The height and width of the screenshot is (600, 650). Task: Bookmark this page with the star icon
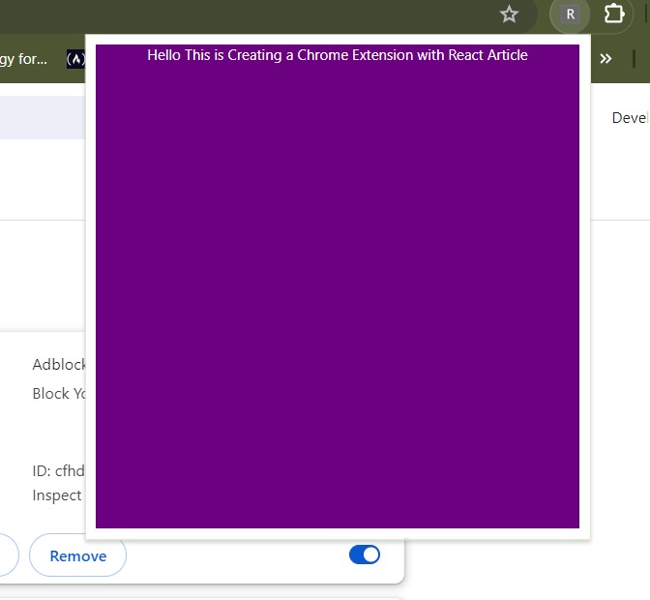click(509, 15)
